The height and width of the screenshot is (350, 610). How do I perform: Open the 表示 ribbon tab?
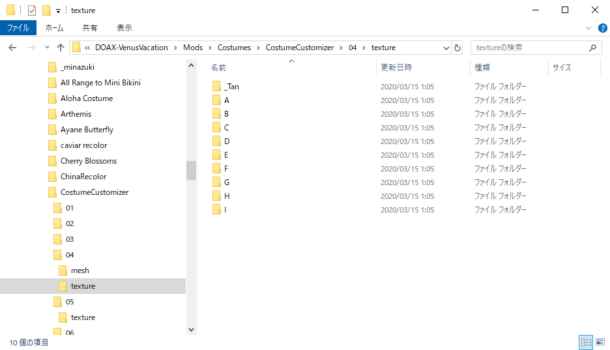[x=124, y=27]
